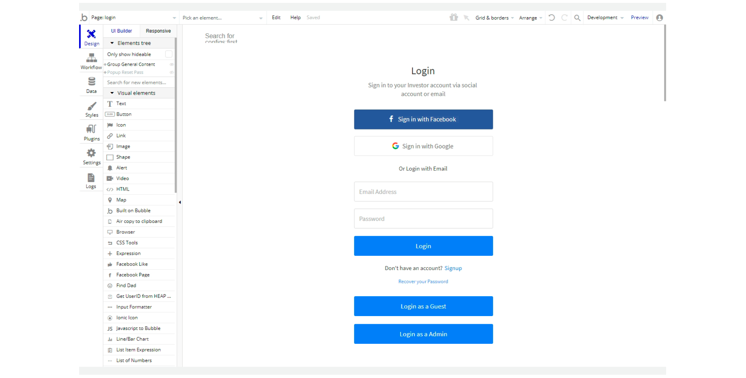Expand the Popup Reset Pass tree item
This screenshot has height=378, width=746.
(105, 73)
